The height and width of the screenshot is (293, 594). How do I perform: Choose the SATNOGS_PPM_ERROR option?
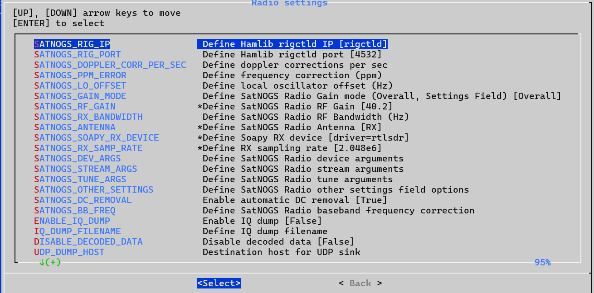(x=80, y=76)
